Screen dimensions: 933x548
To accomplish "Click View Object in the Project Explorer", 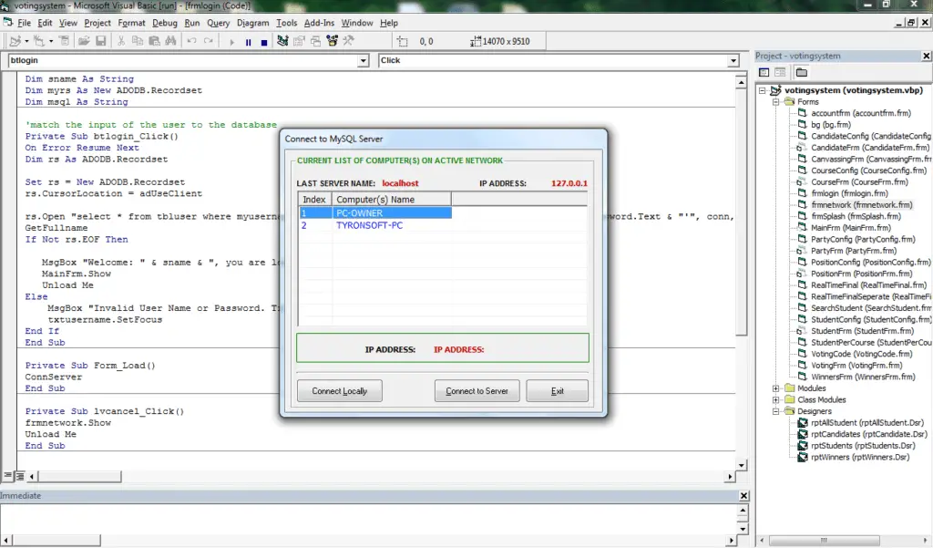I will click(x=779, y=71).
